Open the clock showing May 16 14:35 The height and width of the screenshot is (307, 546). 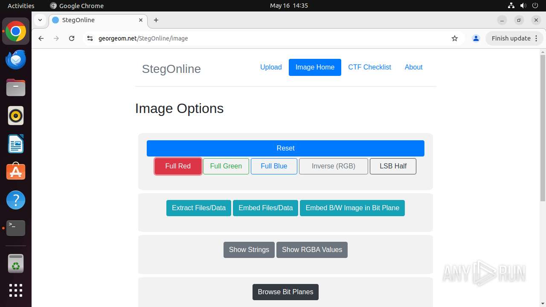[x=289, y=6]
